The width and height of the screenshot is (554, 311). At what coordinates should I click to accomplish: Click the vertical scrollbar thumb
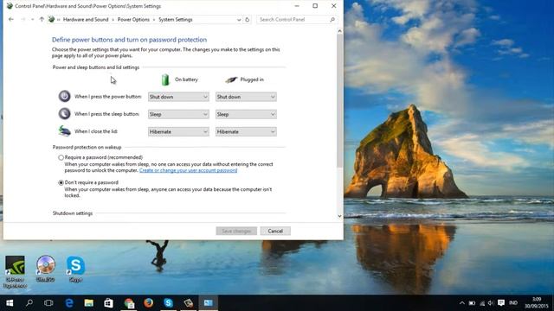click(339, 100)
